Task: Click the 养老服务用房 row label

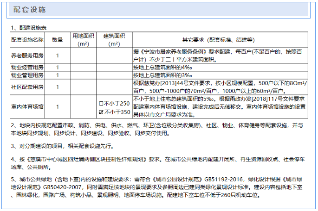Action: 27,56
